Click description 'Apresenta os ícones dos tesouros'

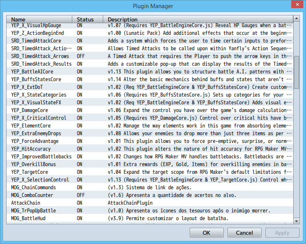coord(189,211)
